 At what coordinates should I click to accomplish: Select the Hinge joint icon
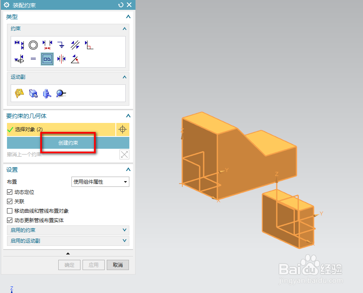point(19,93)
